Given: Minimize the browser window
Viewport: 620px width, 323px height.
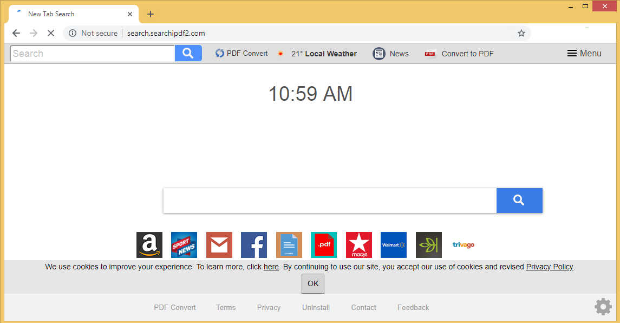Looking at the screenshot, I should click(x=571, y=7).
